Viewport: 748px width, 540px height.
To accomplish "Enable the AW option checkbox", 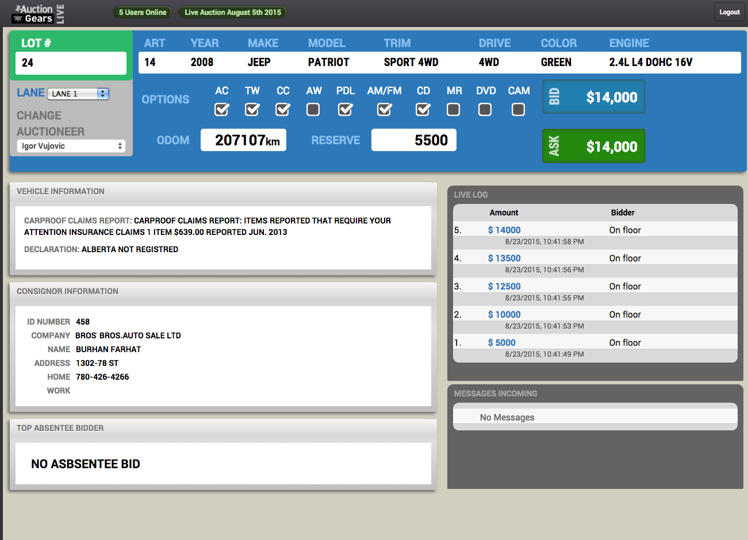I will (313, 109).
